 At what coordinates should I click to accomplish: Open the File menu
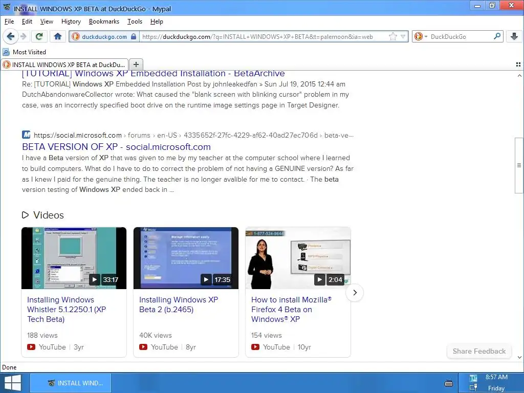(9, 21)
